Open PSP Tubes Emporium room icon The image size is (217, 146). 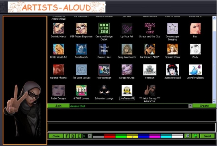81,29
